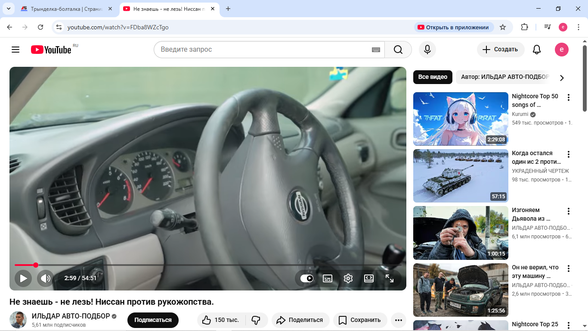Click the magnifier search button
Viewport: 588px width, 331px height.
[398, 50]
